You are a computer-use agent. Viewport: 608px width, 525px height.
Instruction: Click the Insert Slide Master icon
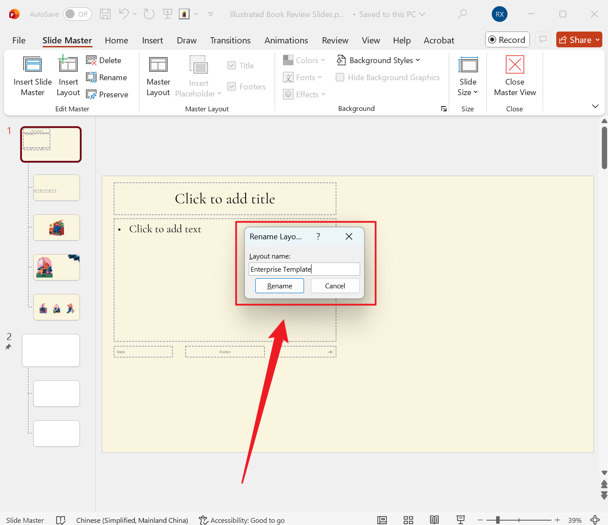click(x=32, y=65)
